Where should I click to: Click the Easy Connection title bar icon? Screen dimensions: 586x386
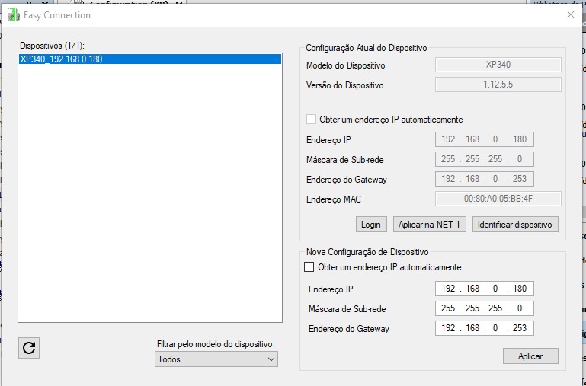pos(13,15)
